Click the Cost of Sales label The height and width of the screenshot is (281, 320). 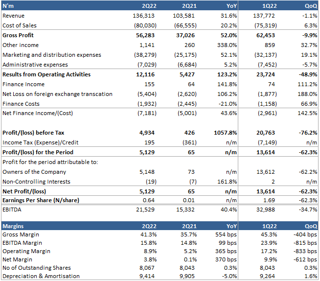point(20,25)
